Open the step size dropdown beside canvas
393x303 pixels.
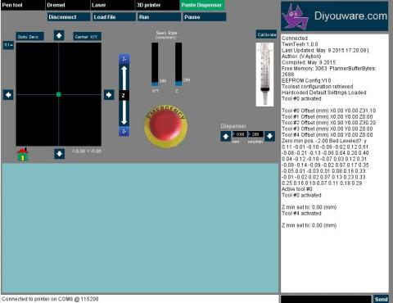click(8, 45)
